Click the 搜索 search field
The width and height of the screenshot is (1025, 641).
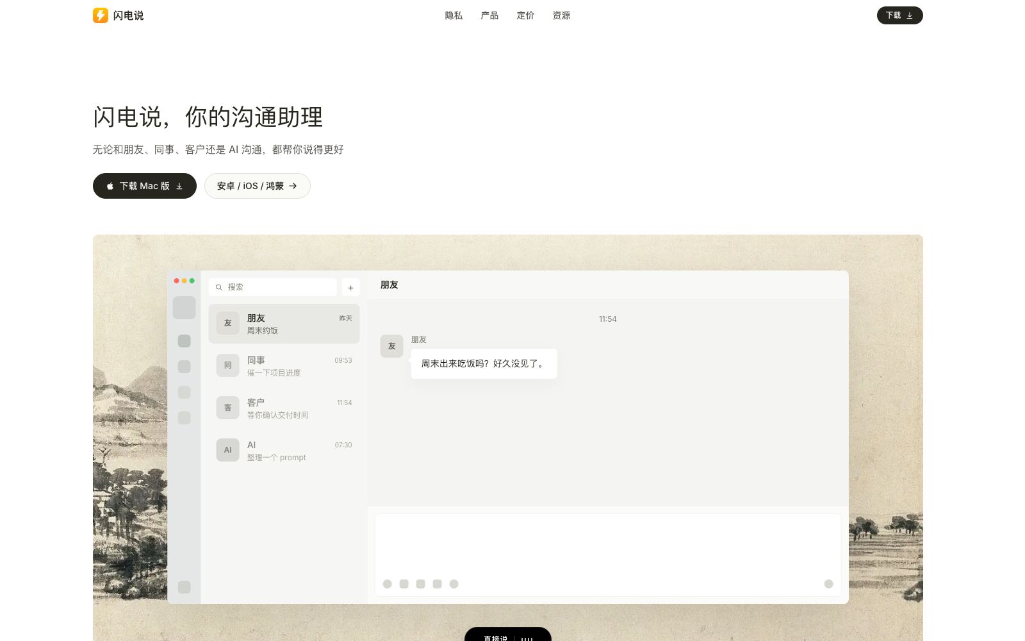pos(273,287)
